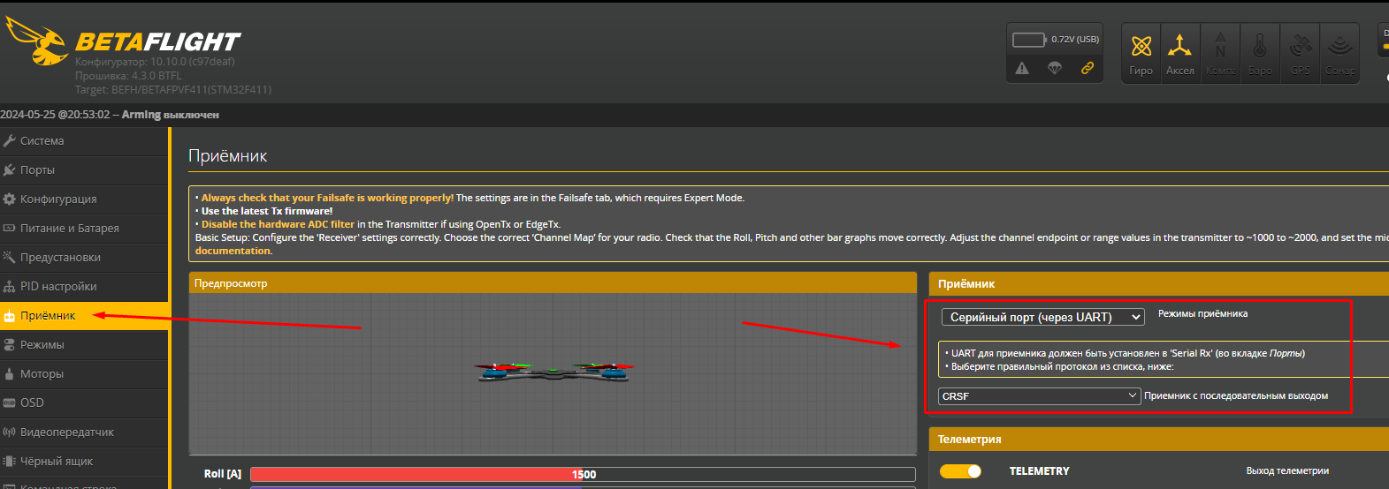Screen dimensions: 1389x489
Task: Go to the Моторы sidebar tab
Action: (x=42, y=374)
